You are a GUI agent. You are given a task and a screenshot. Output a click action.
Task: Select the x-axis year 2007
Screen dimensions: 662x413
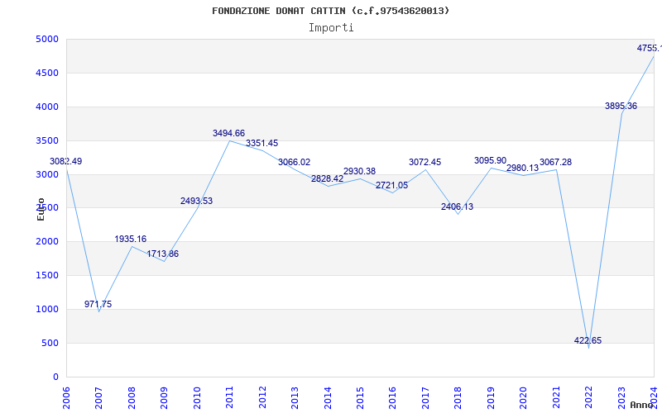98,398
